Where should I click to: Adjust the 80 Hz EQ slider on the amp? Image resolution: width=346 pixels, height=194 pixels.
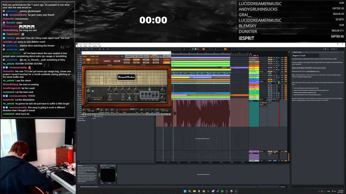(x=142, y=93)
